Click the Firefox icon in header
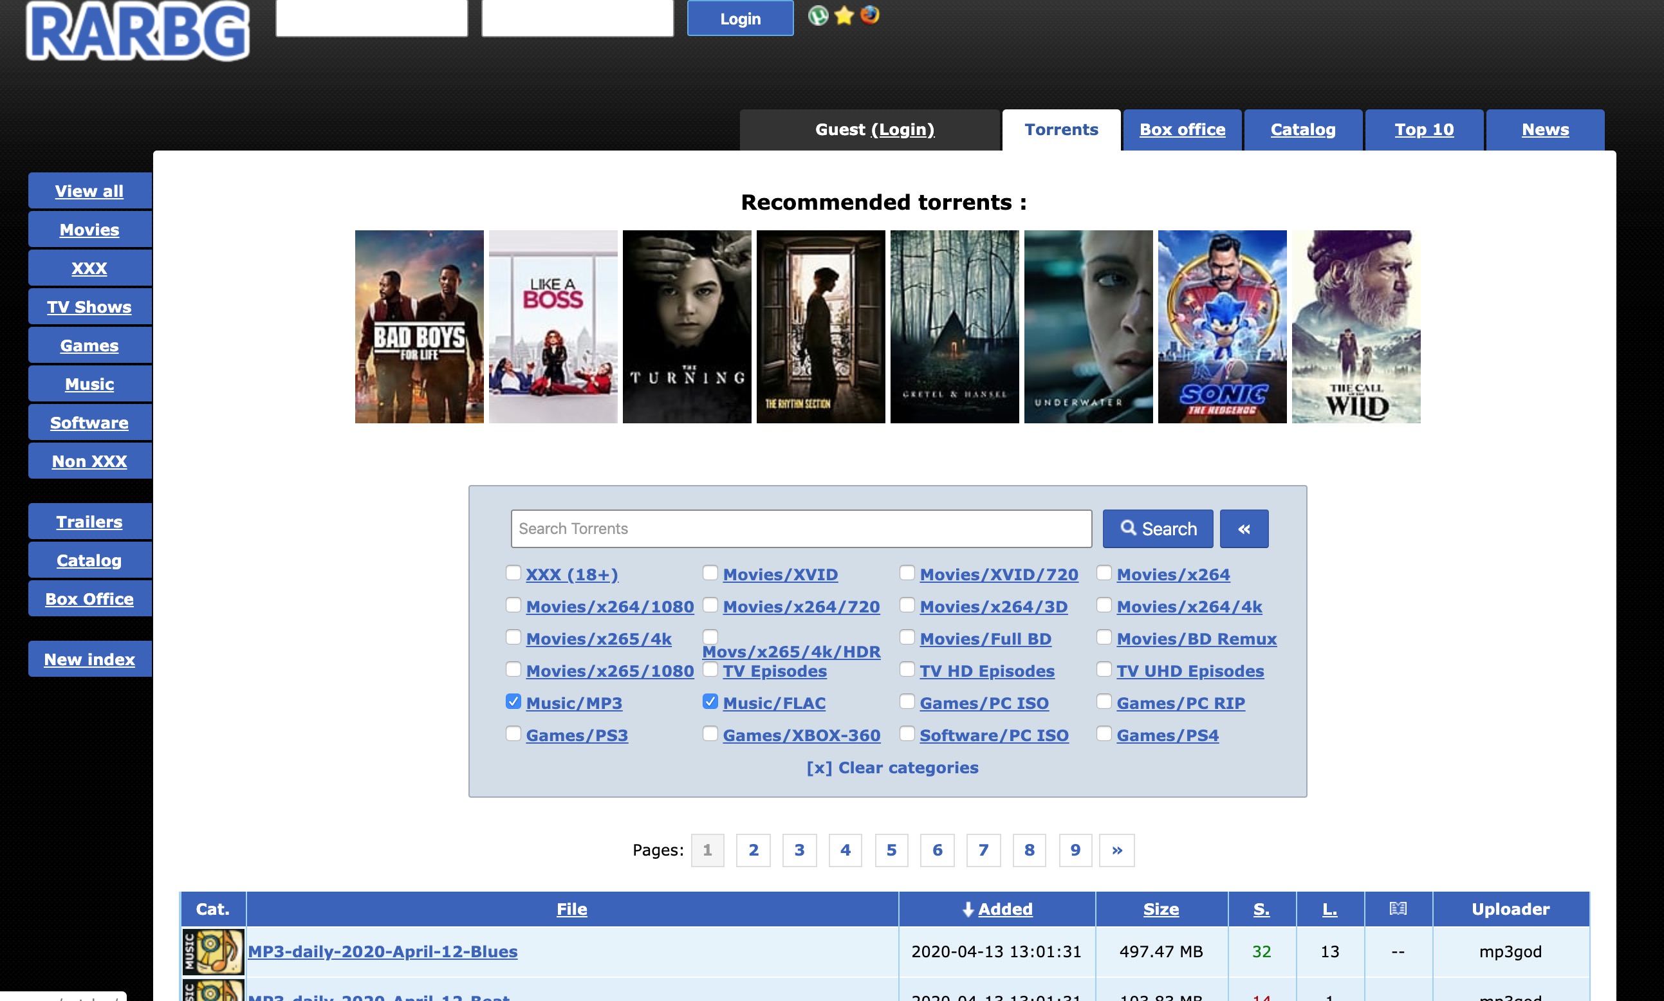Screen dimensions: 1664x1001 pos(869,15)
